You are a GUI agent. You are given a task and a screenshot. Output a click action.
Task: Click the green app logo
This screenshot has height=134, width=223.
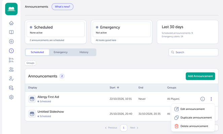[11, 9]
